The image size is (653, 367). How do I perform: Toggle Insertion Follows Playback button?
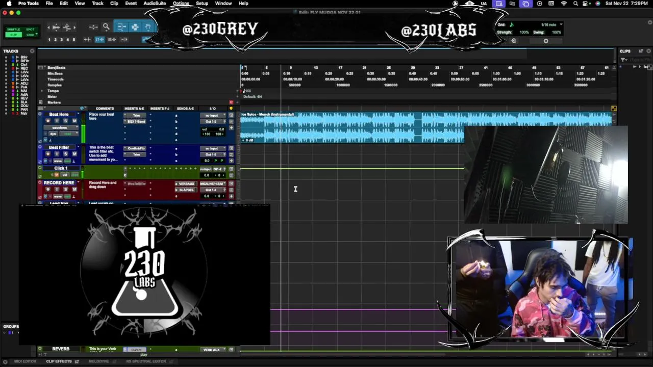pyautogui.click(x=123, y=39)
